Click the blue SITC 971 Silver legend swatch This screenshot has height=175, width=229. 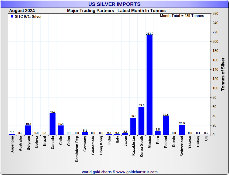point(12,16)
